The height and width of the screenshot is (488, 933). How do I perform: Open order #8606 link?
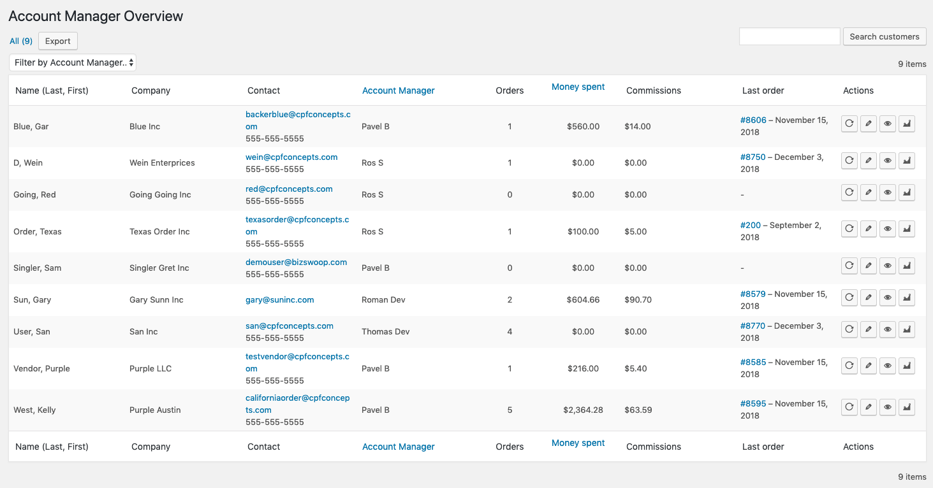(753, 120)
